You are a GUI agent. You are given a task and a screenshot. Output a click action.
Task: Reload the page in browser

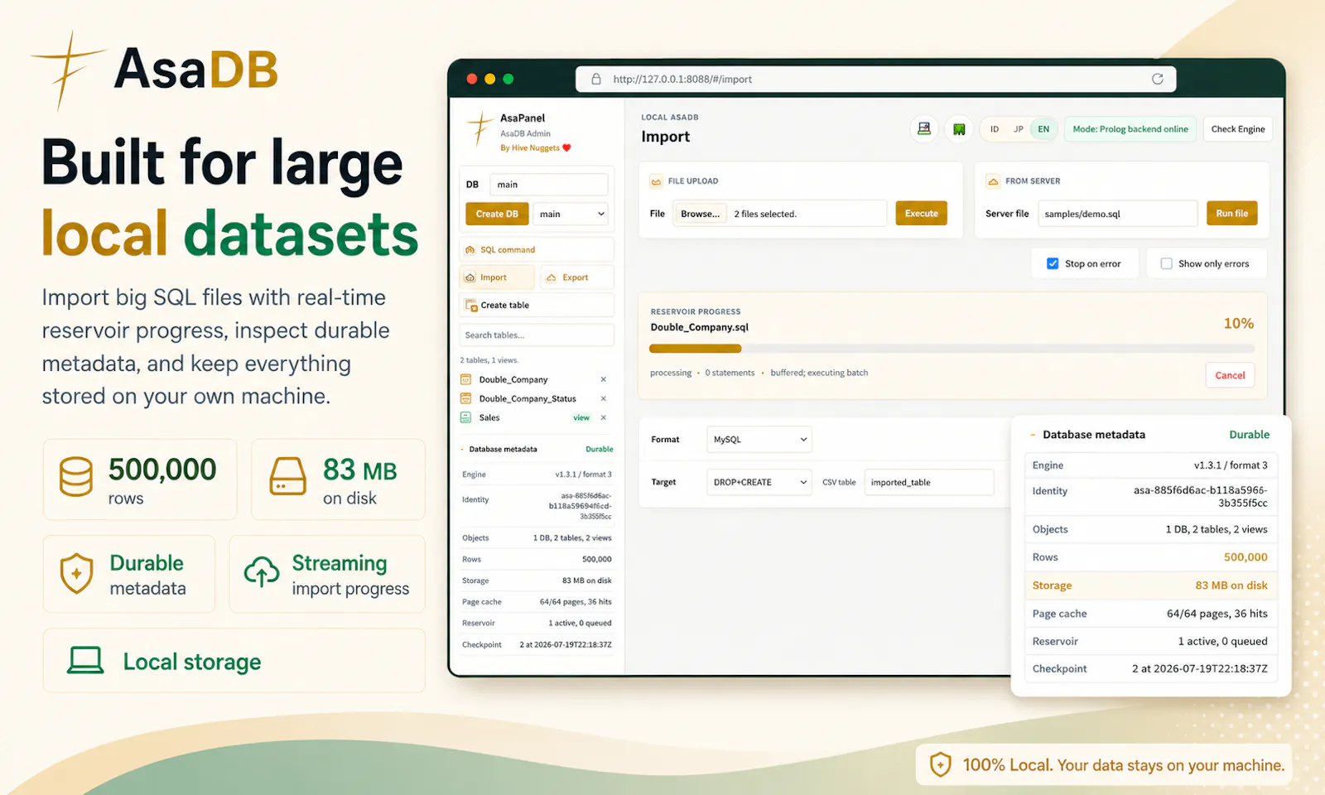coord(1158,79)
